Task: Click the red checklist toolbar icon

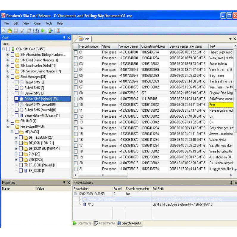Action: (x=58, y=31)
